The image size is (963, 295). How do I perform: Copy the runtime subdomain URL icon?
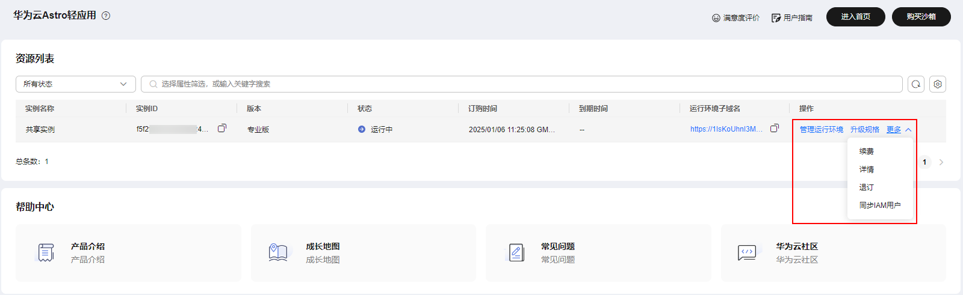[x=775, y=128]
